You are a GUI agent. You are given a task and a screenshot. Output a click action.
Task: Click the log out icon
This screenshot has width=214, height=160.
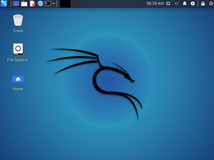tap(211, 3)
